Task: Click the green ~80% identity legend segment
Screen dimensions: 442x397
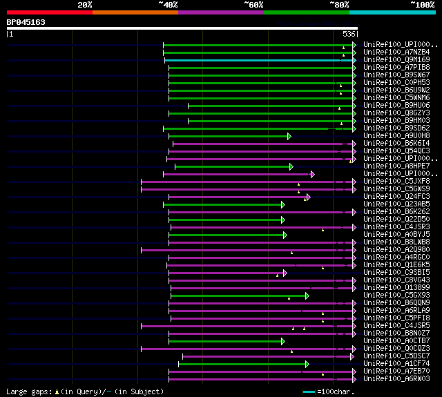Action: coord(307,12)
